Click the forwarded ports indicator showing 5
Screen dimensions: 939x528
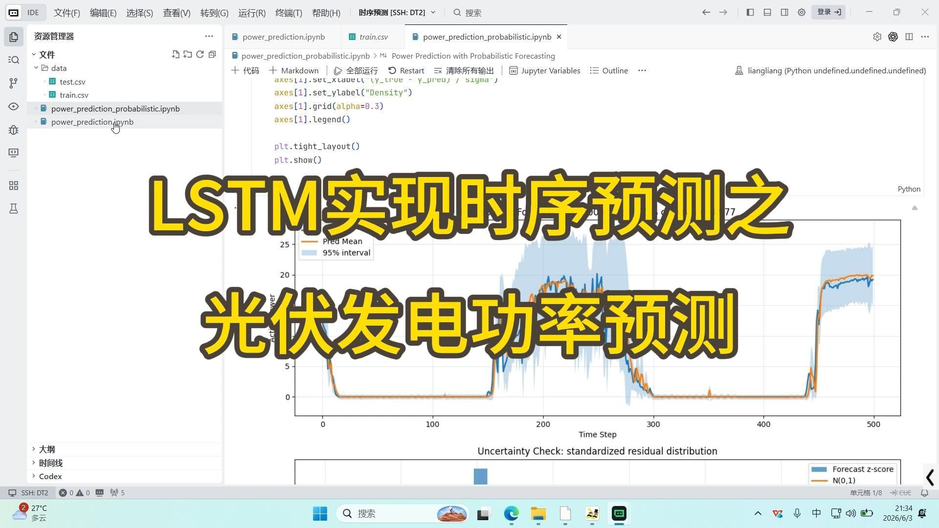coord(117,493)
